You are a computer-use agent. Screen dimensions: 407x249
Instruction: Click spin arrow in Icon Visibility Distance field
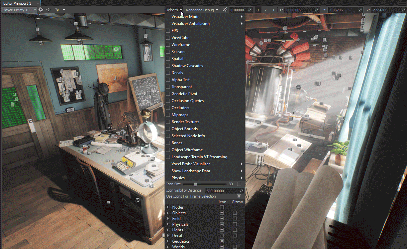(x=241, y=191)
